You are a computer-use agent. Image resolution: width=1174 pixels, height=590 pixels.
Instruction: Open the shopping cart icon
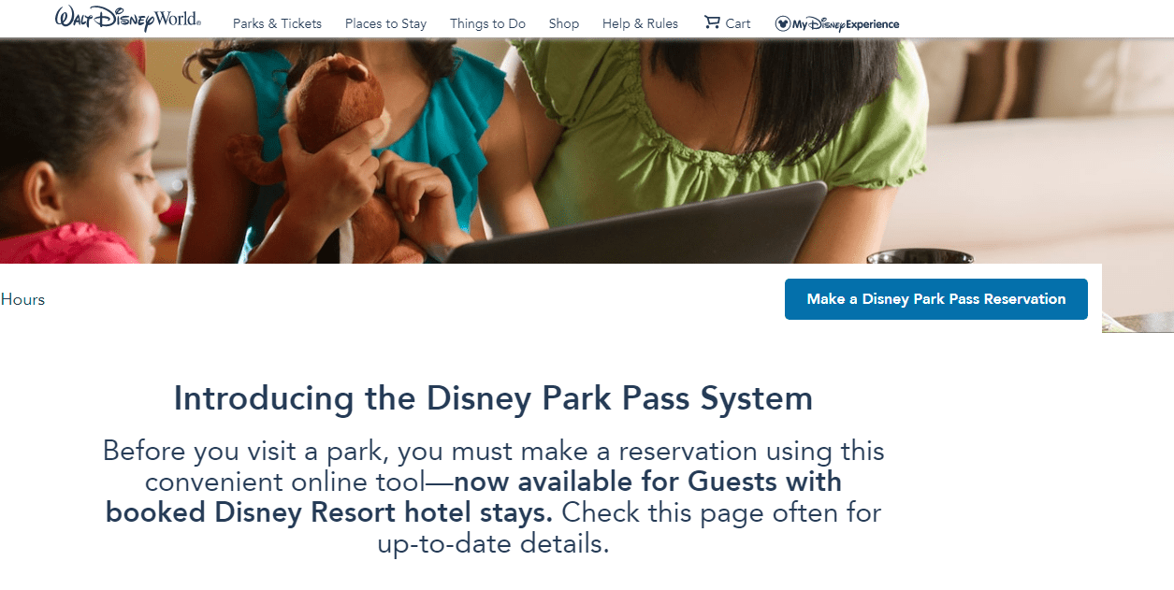713,22
